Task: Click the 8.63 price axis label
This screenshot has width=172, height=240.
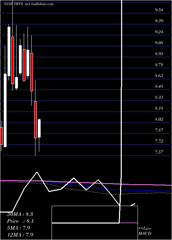Action: pyautogui.click(x=159, y=76)
